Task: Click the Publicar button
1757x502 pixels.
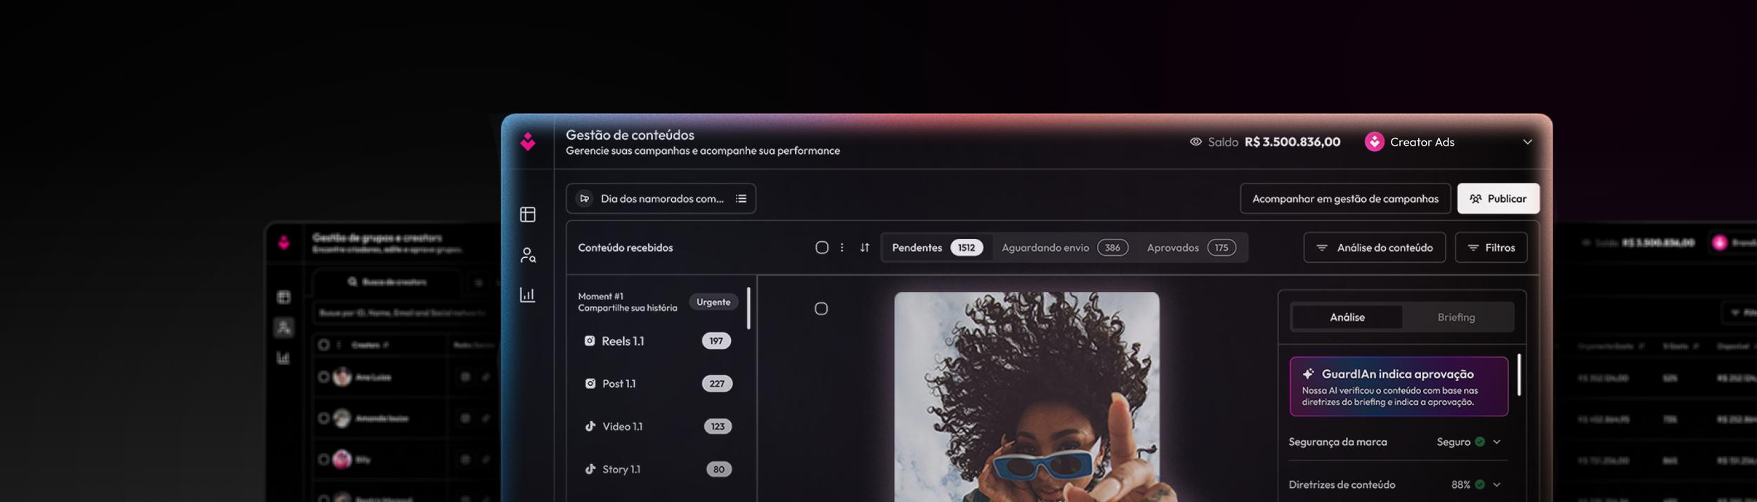Action: (1498, 199)
